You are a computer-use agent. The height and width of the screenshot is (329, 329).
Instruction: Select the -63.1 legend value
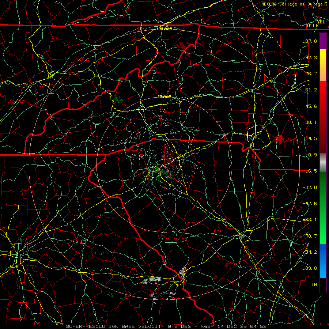[310, 220]
